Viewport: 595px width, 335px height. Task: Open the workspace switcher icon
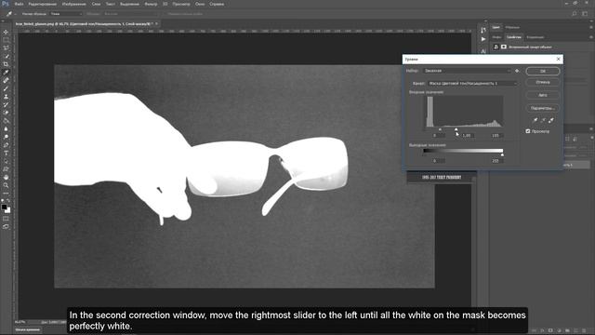coord(585,14)
